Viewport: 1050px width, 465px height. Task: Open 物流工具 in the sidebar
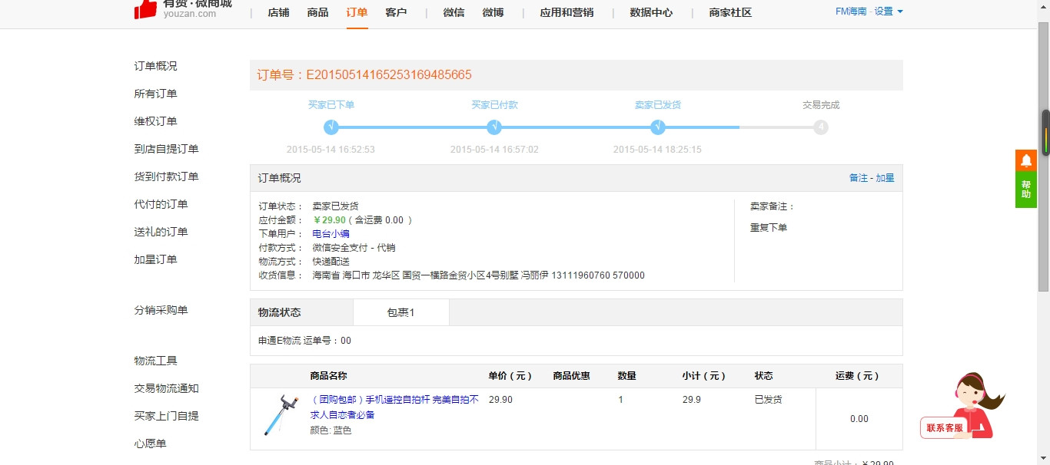(155, 361)
